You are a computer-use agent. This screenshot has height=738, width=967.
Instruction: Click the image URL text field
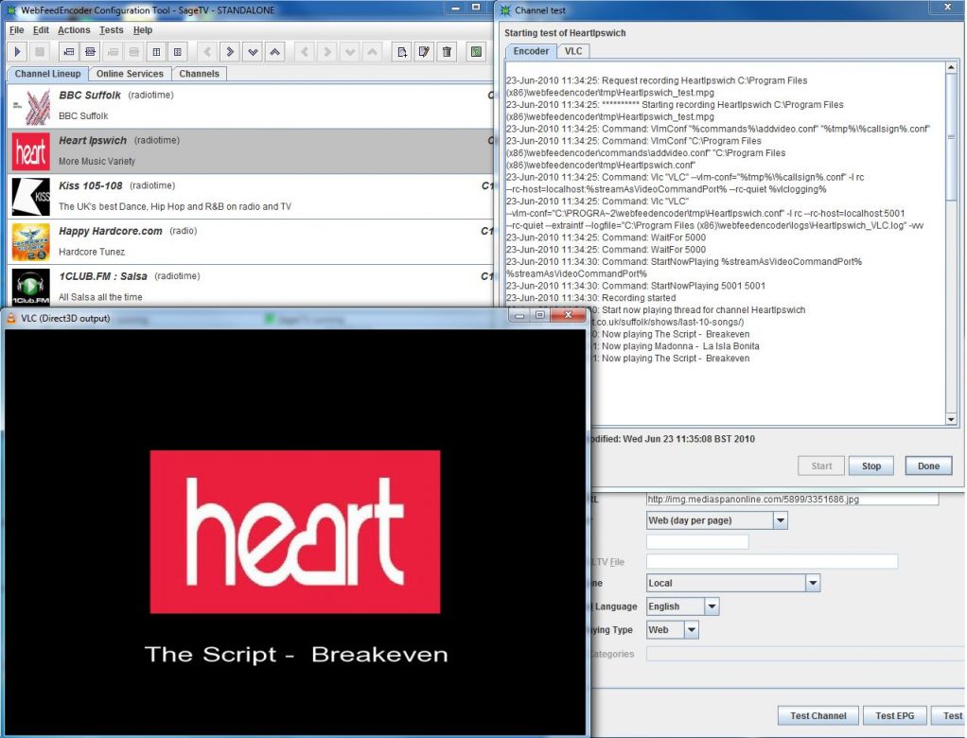pos(792,499)
